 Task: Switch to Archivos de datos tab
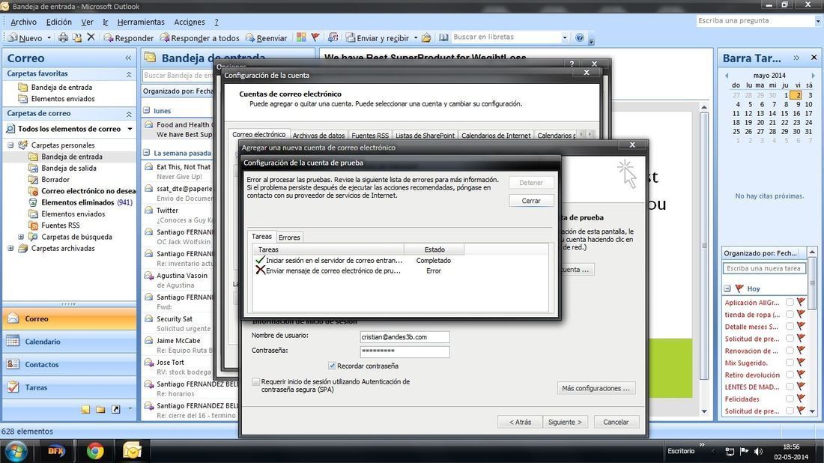point(318,136)
